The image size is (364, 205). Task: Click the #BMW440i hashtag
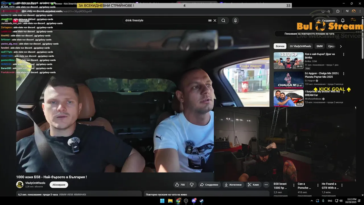(x=80, y=194)
